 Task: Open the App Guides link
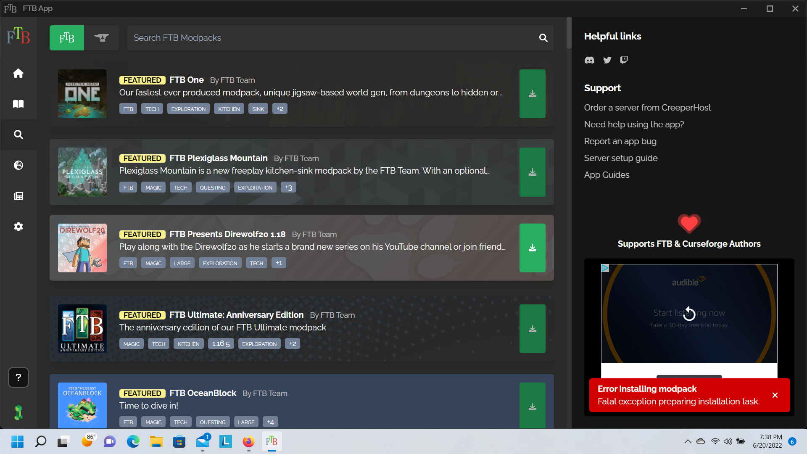click(x=607, y=175)
